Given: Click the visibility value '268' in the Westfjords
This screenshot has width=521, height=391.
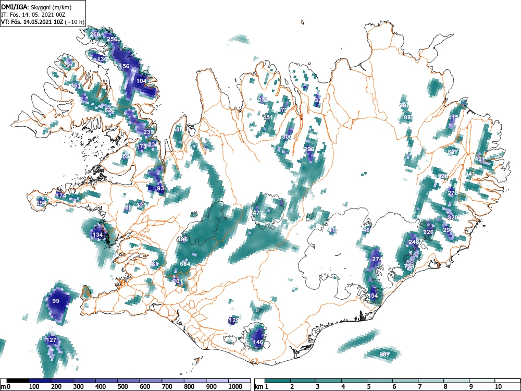Looking at the screenshot, I should click(x=95, y=34).
